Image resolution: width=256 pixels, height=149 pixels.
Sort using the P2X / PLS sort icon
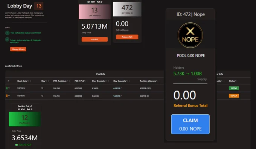coord(85,81)
